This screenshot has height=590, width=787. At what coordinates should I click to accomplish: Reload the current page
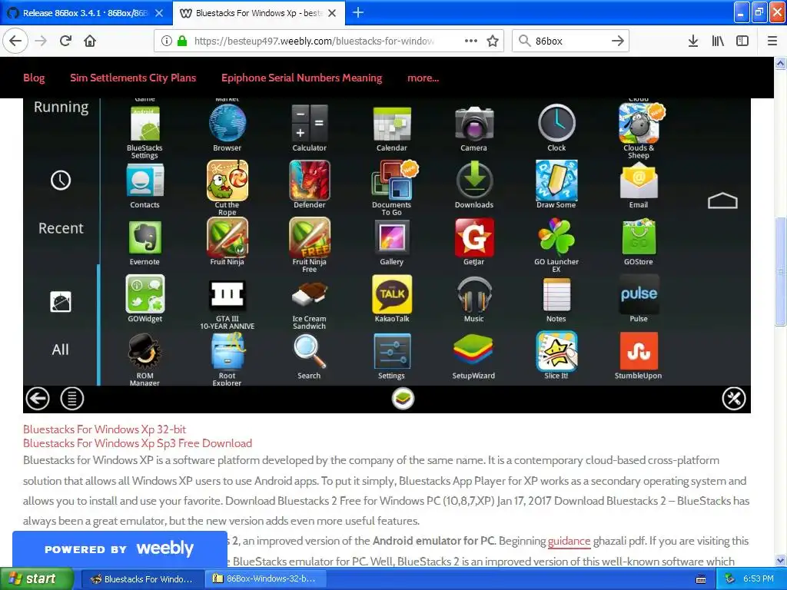click(65, 41)
